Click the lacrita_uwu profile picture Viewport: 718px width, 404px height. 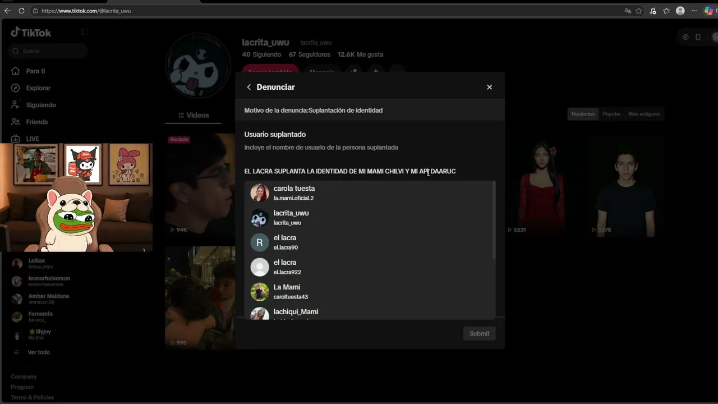(x=198, y=66)
